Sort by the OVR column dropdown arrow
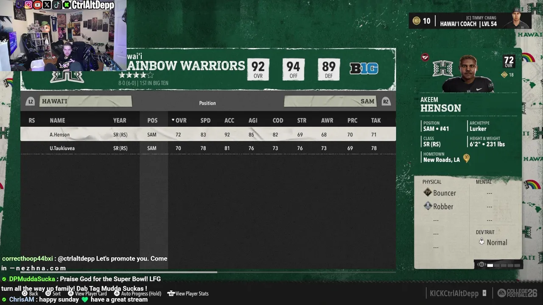This screenshot has width=543, height=305. click(x=173, y=120)
